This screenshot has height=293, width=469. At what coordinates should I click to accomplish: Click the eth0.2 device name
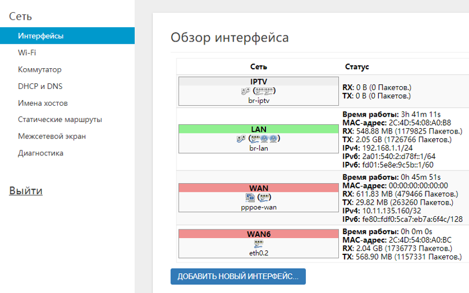pyautogui.click(x=258, y=253)
